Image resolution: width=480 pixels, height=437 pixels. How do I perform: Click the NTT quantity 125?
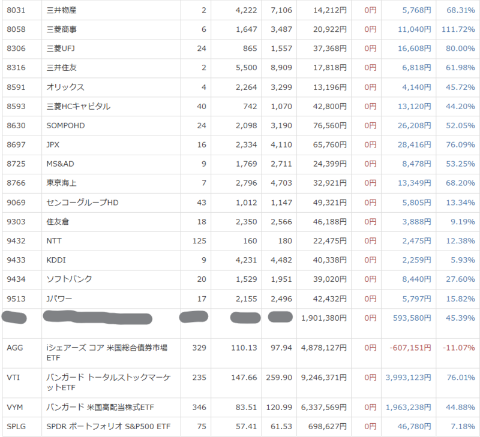[199, 241]
